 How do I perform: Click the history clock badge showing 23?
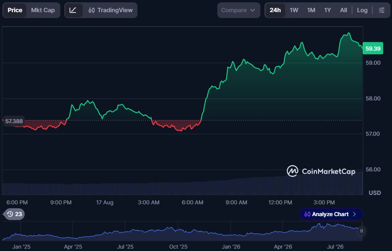[14, 214]
